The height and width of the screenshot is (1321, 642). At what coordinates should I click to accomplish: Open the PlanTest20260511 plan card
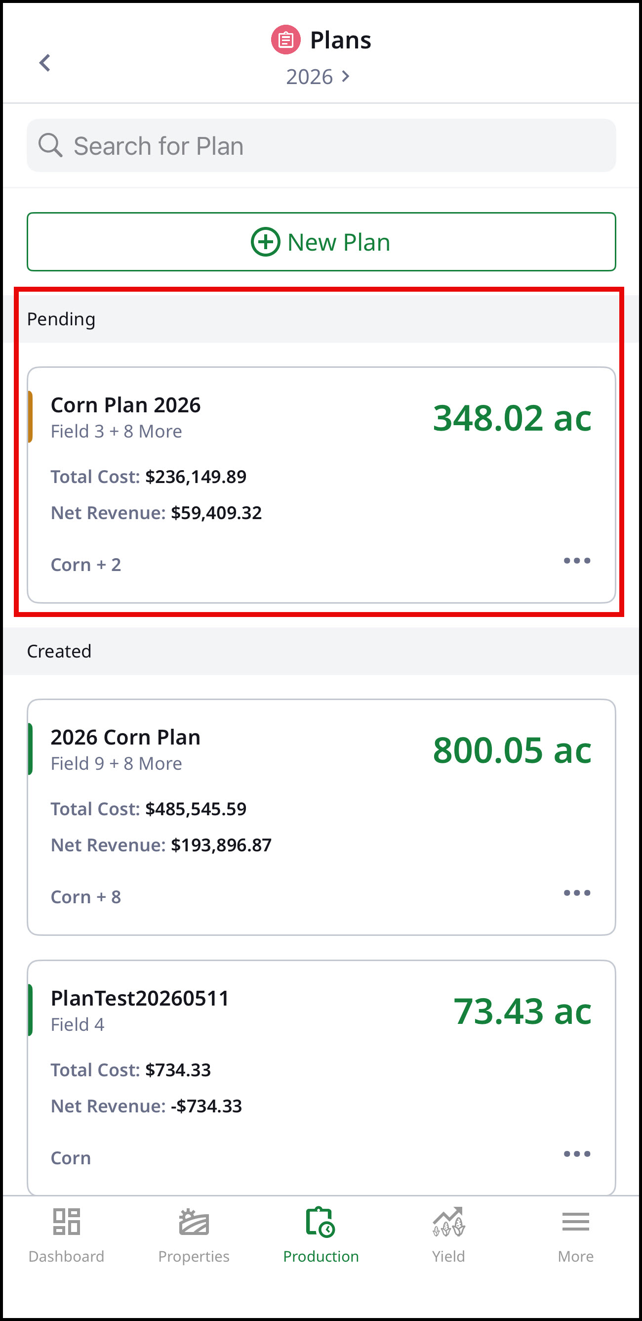pos(321,1077)
